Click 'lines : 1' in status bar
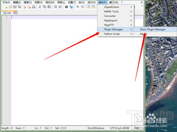This screenshot has height=132, width=177. (20, 128)
